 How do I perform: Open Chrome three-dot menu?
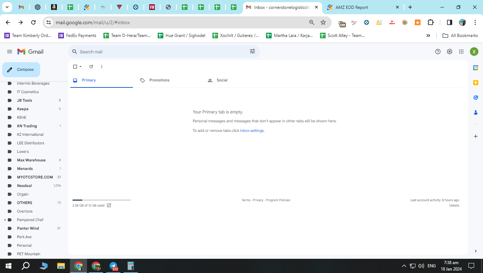(x=475, y=22)
